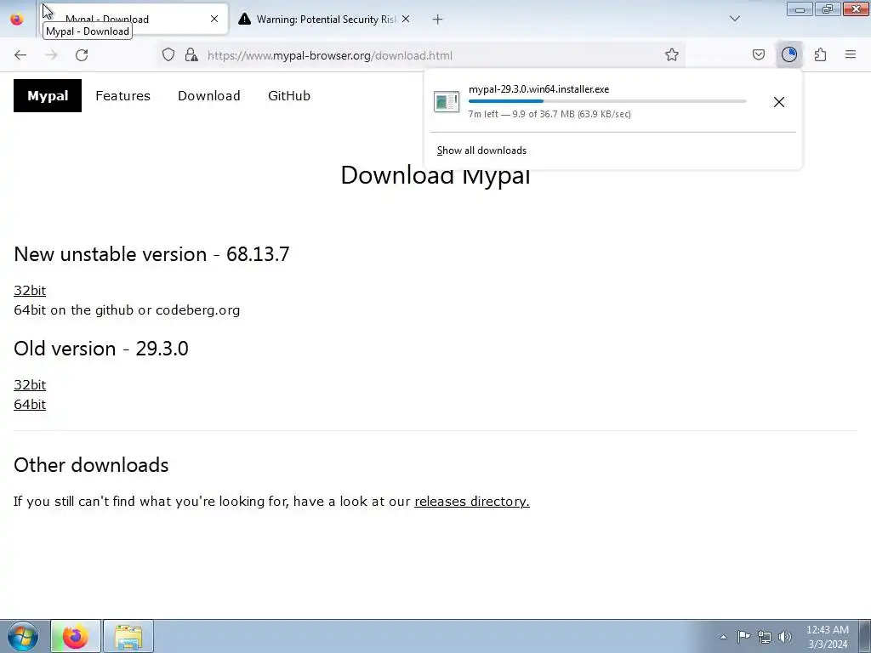Close the Warning security risk tab

tap(406, 19)
